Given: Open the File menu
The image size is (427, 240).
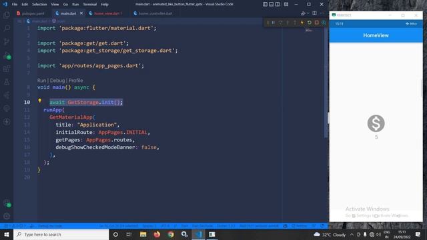Looking at the screenshot, I should pyautogui.click(x=15, y=5).
